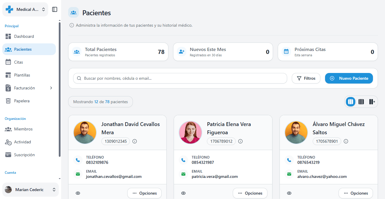Click the eye icon on Álvaro's card
Screen dimensions: 385x199
tap(289, 193)
